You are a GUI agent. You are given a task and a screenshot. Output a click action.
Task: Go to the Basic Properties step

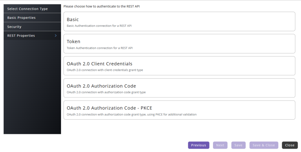pos(32,18)
